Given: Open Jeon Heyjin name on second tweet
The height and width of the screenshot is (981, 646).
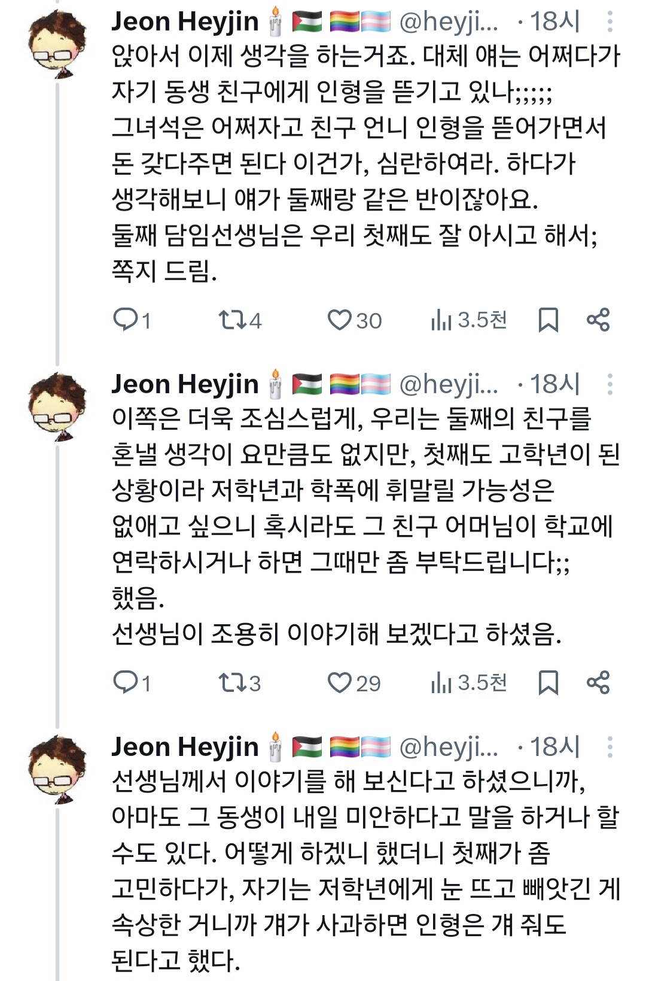Looking at the screenshot, I should pos(185,384).
